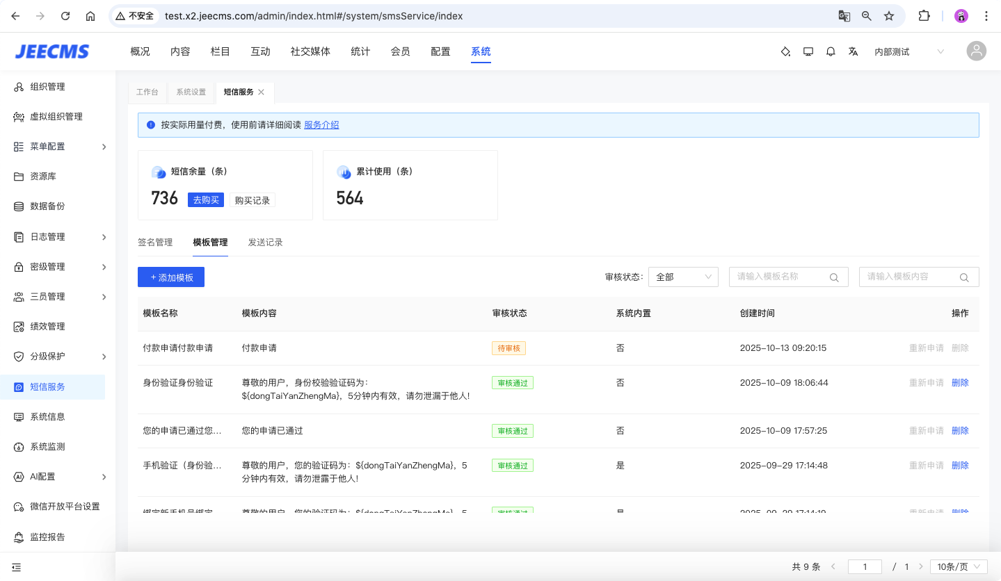The image size is (1001, 581).
Task: Switch to the 发送记录 tab
Action: pyautogui.click(x=265, y=243)
